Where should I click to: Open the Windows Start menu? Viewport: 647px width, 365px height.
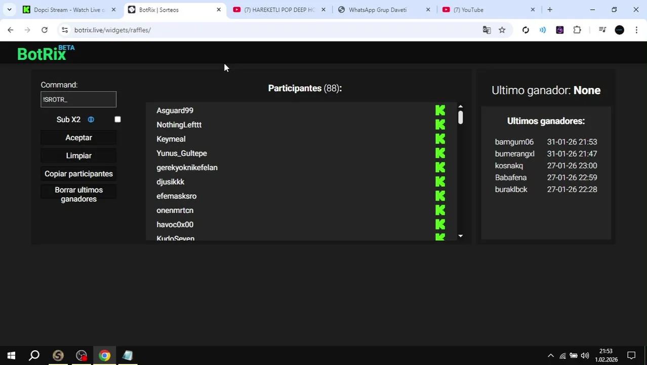[11, 356]
